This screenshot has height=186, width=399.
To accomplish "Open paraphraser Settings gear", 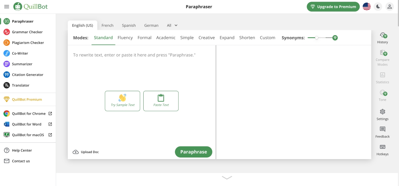I will [382, 112].
